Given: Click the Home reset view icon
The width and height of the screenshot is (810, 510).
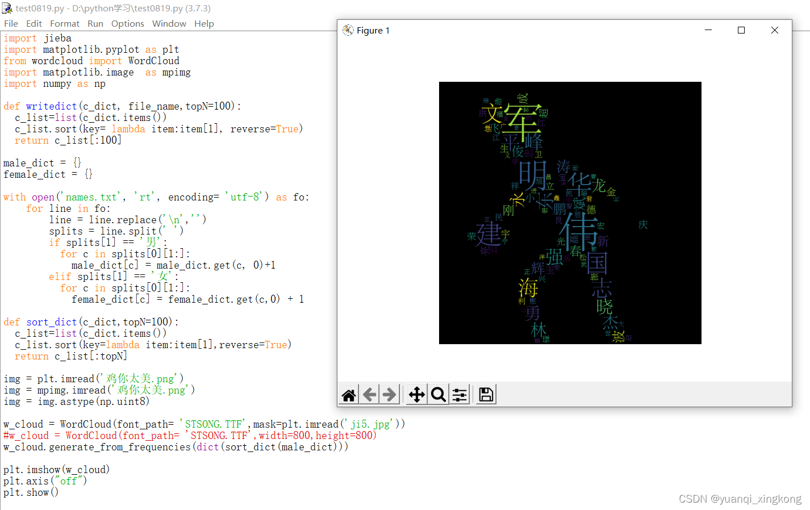Looking at the screenshot, I should (x=349, y=395).
